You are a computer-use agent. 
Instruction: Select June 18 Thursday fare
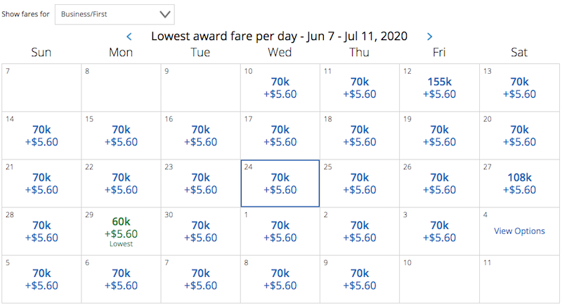coord(360,136)
